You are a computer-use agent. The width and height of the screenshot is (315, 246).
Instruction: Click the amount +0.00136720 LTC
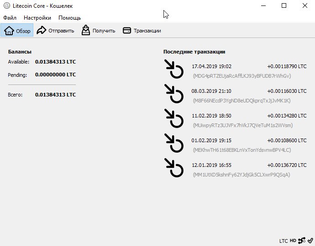[287, 165]
